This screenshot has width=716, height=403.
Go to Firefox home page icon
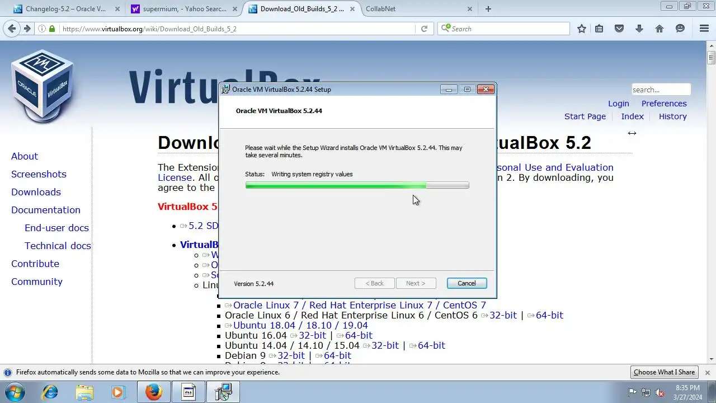(x=660, y=29)
